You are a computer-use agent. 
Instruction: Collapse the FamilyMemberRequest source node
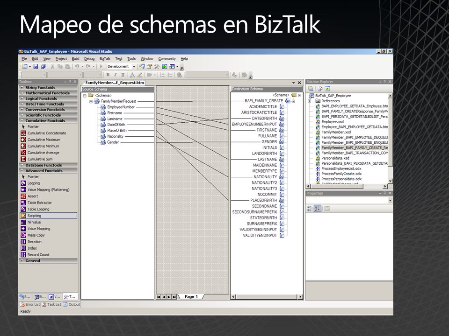tap(90, 101)
